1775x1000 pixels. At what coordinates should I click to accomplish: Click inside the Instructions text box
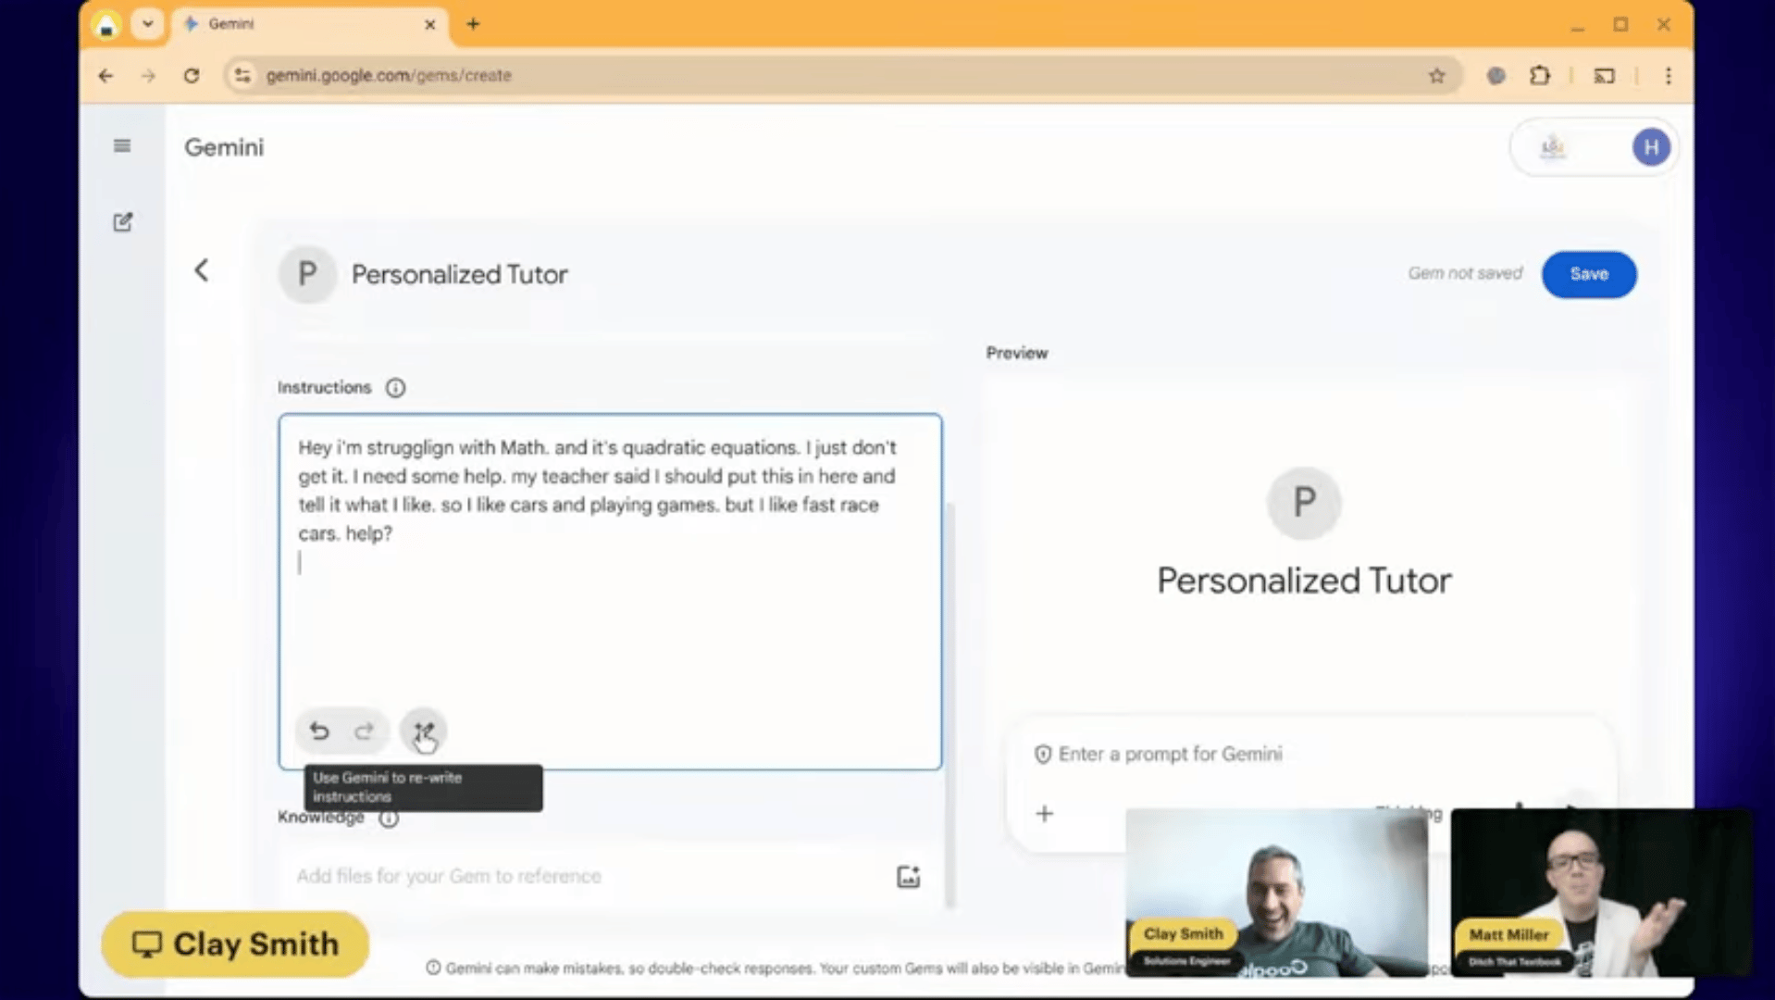[610, 593]
